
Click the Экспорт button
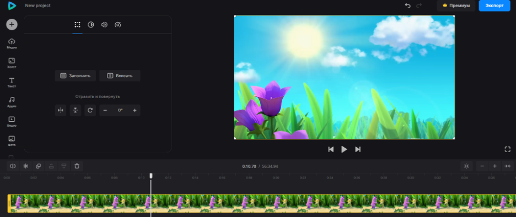495,6
